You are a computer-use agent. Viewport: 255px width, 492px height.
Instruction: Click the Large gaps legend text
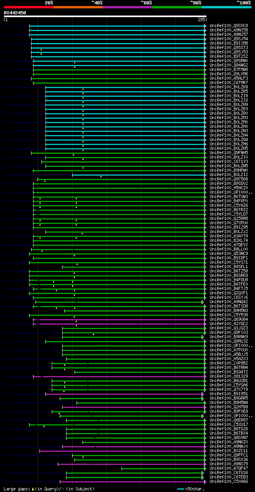tap(49, 488)
